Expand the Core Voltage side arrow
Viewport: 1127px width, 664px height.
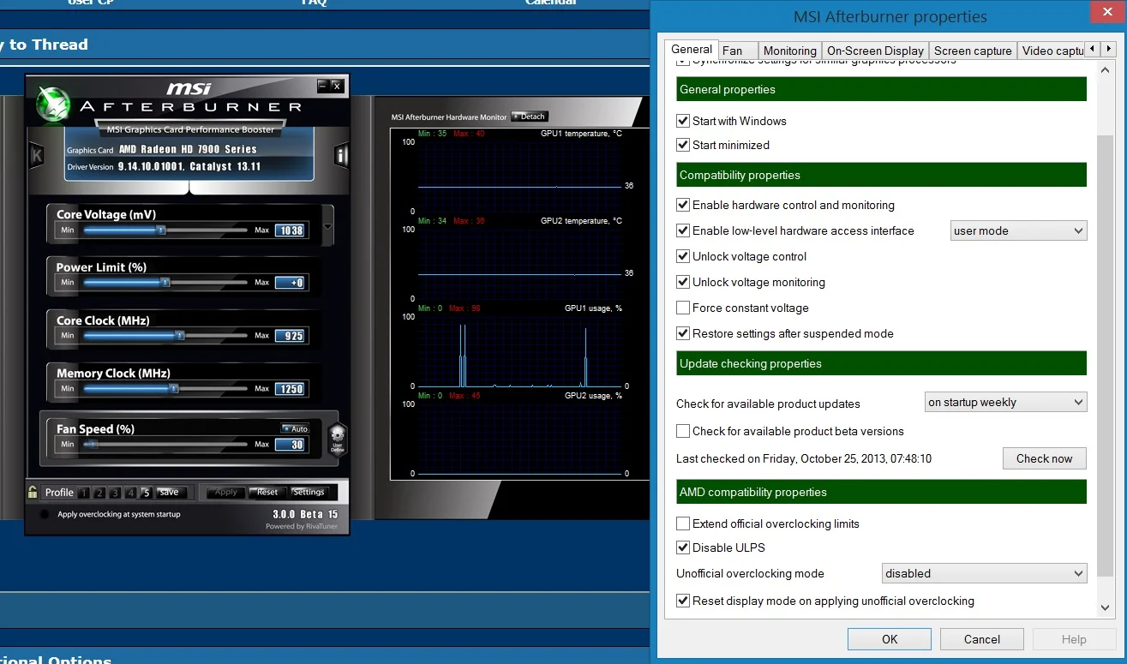tap(327, 228)
